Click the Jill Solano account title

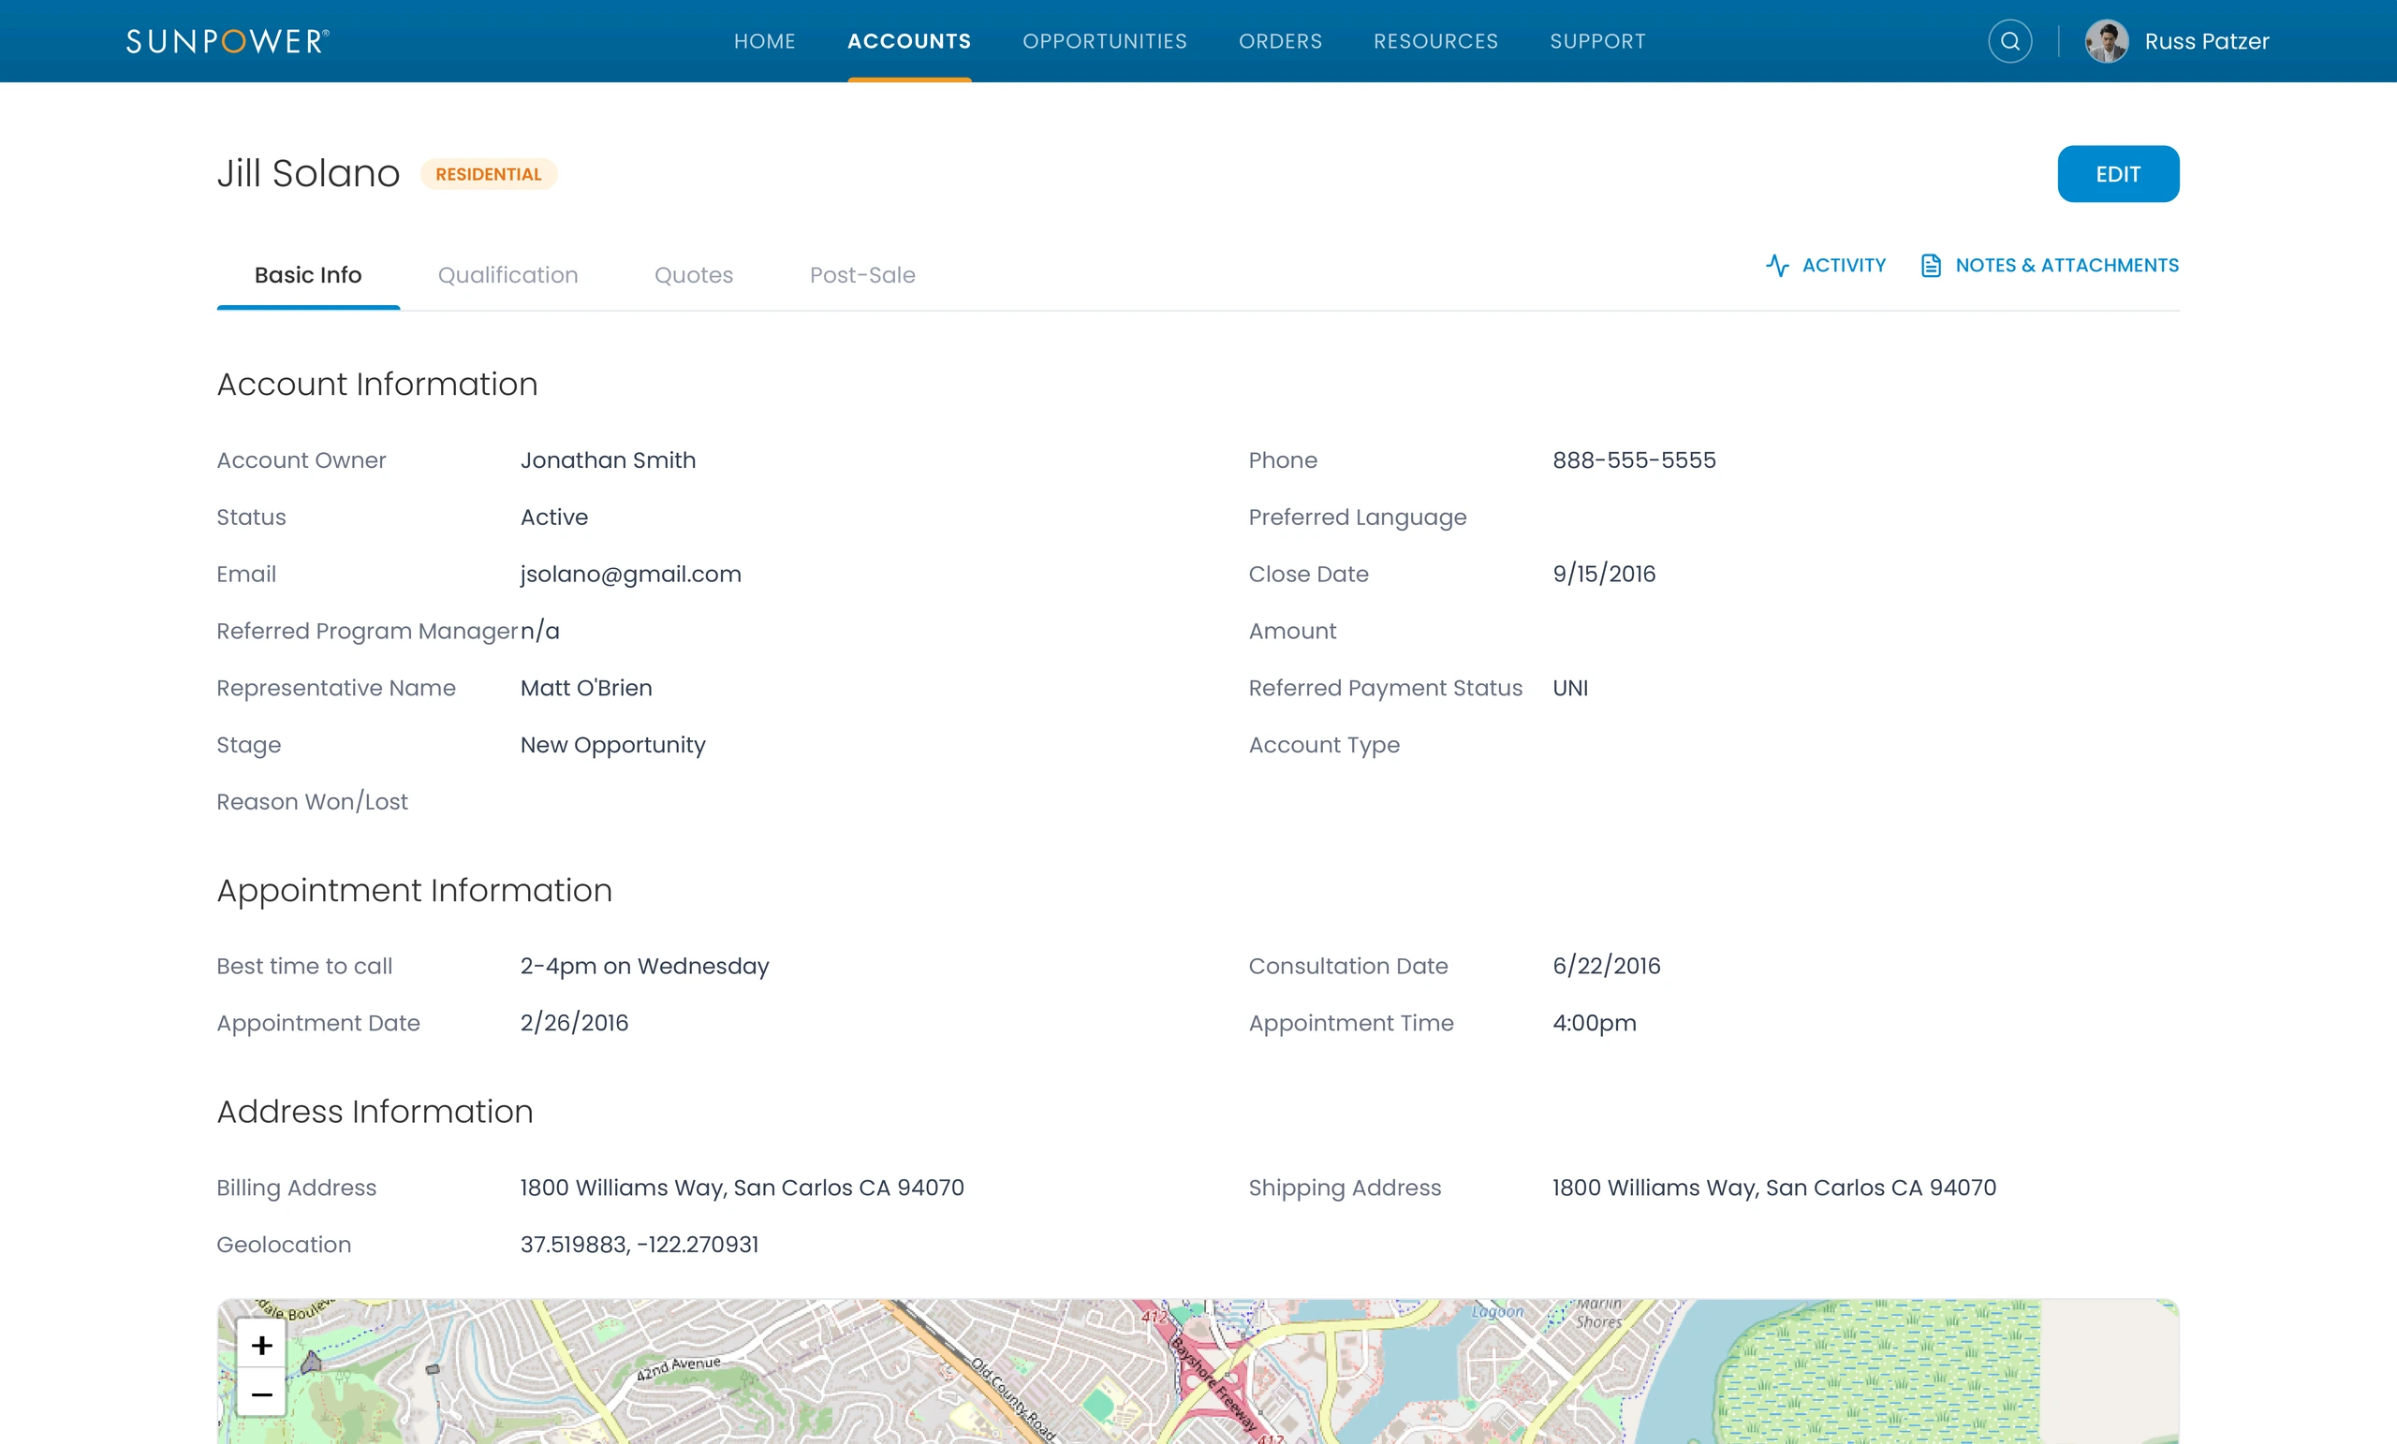(308, 173)
